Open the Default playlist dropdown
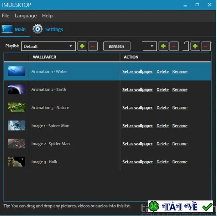 tap(48, 46)
